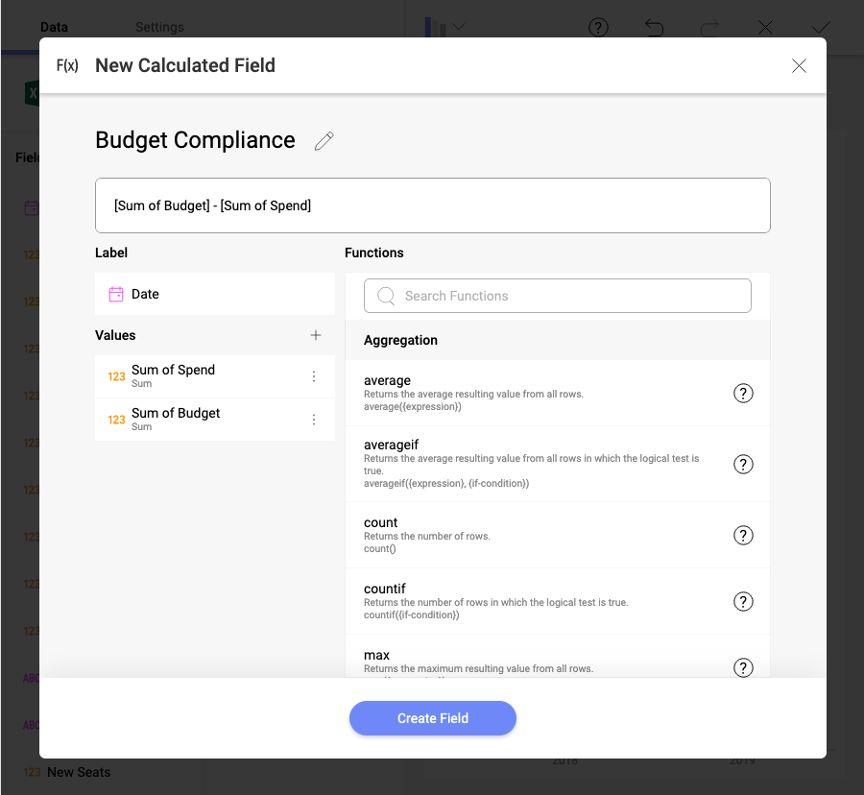This screenshot has height=795, width=864.
Task: Choose the averageif function entry
Action: 391,446
